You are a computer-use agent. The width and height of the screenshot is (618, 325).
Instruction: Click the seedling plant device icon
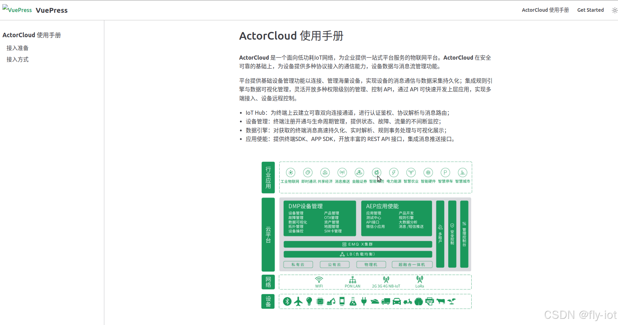point(452,302)
